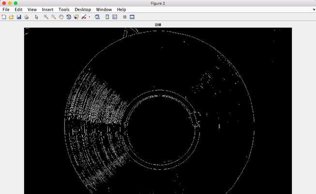Open the Insert menu
This screenshot has height=194, width=316.
point(47,10)
